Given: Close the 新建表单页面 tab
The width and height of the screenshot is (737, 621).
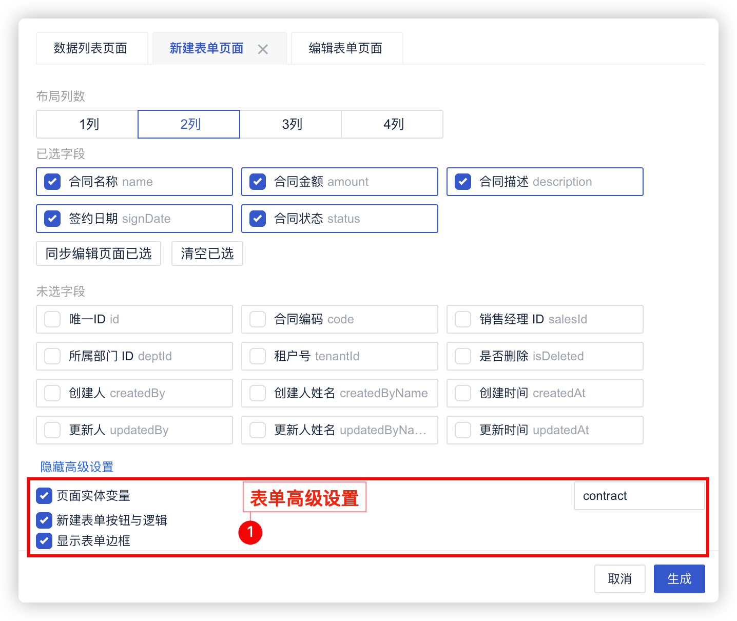Looking at the screenshot, I should click(263, 49).
